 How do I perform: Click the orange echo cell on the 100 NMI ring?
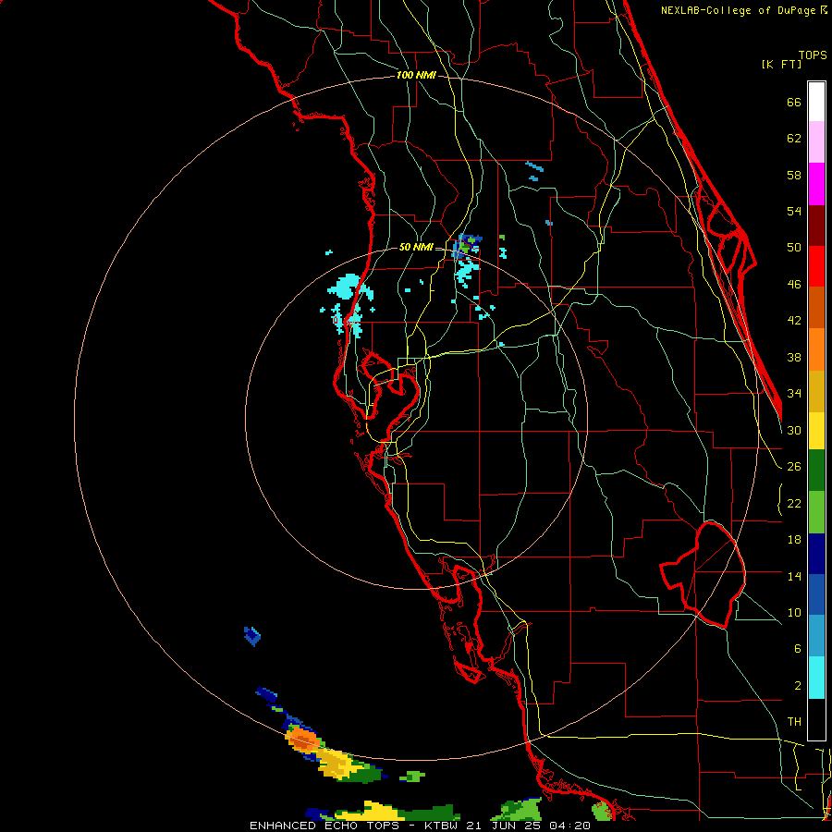click(303, 740)
